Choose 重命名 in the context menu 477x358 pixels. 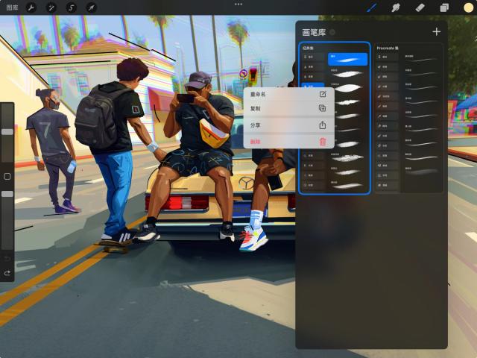tap(288, 95)
